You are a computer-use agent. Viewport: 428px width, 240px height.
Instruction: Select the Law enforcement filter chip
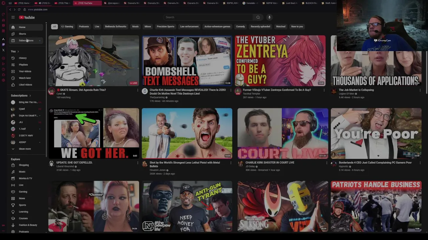[189, 27]
